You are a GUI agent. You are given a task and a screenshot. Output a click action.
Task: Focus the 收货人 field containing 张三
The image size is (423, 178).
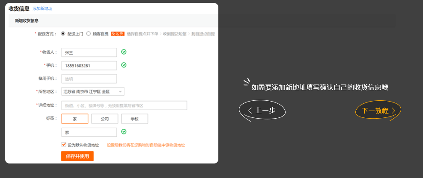pos(89,53)
